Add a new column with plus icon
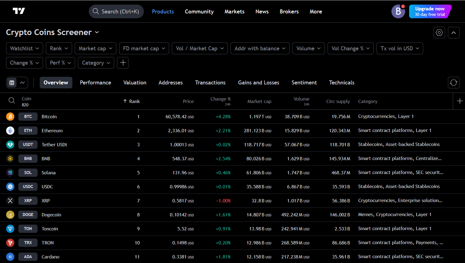The height and width of the screenshot is (263, 465). pyautogui.click(x=460, y=101)
